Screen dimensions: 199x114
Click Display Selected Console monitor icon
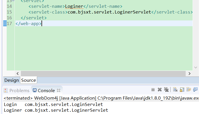(195, 90)
